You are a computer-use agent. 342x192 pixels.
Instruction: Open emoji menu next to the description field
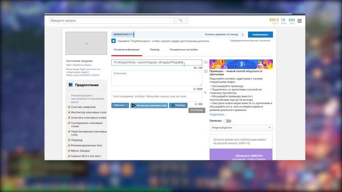(x=206, y=71)
